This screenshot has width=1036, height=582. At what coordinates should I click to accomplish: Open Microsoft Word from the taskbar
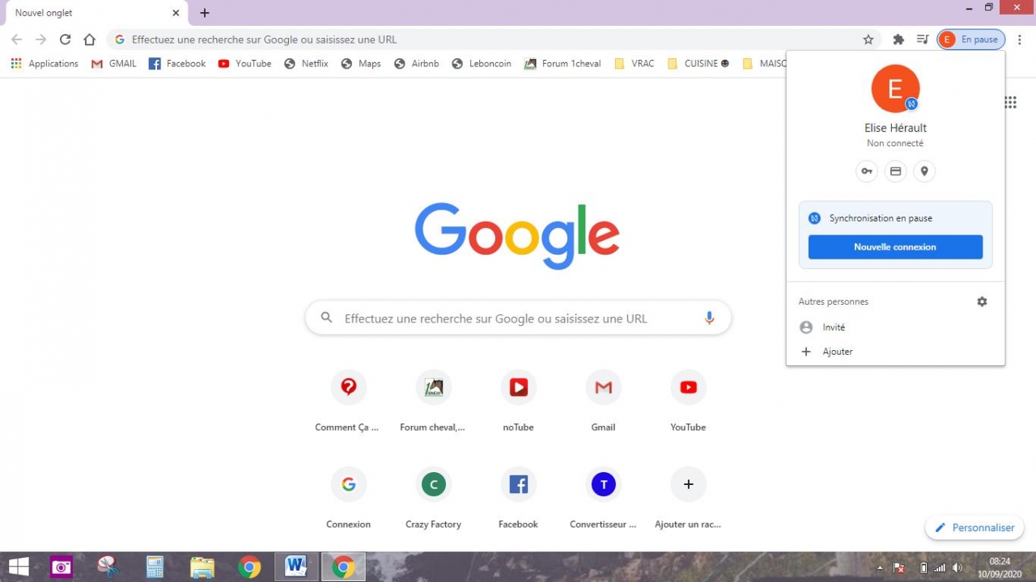[295, 567]
